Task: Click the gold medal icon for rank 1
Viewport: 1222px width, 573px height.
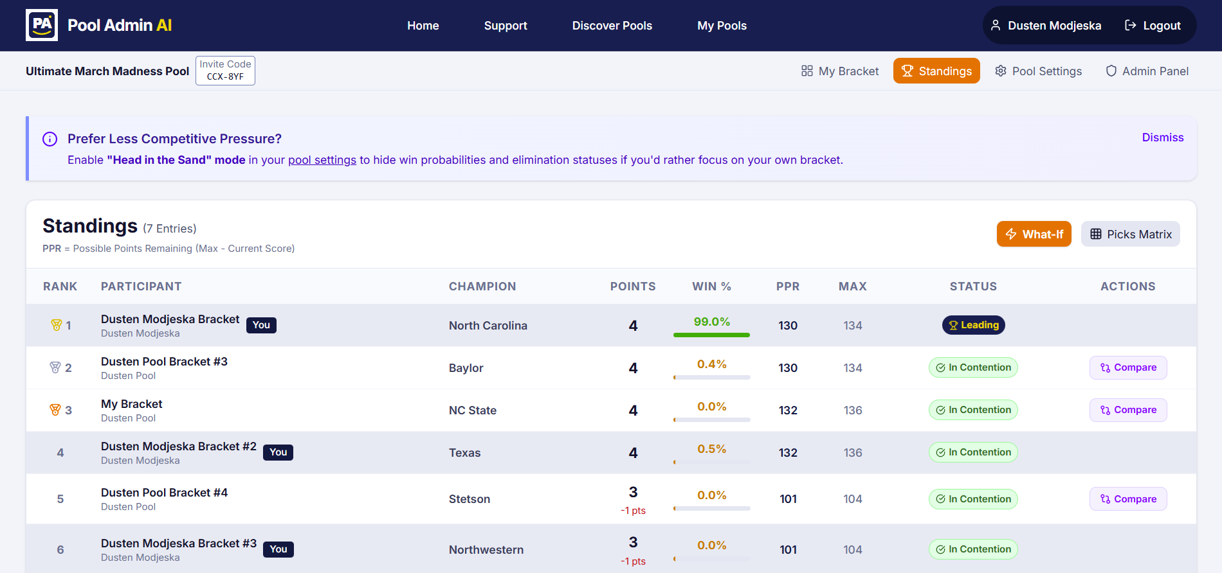Action: [56, 326]
